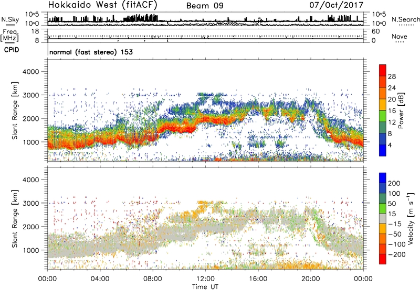Click the gray segment of velocity colorbar

383,218
